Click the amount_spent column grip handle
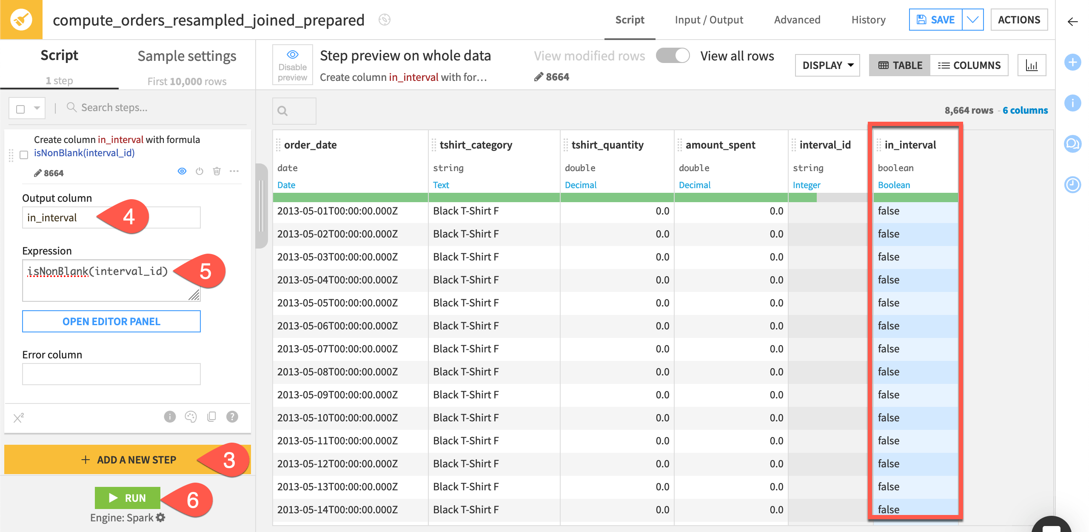The width and height of the screenshot is (1089, 532). coord(680,145)
